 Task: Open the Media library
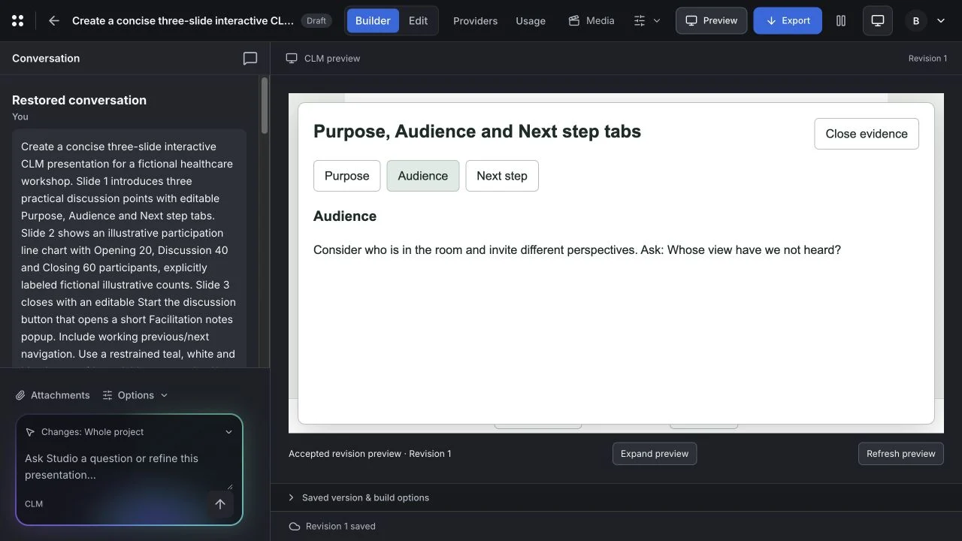591,21
